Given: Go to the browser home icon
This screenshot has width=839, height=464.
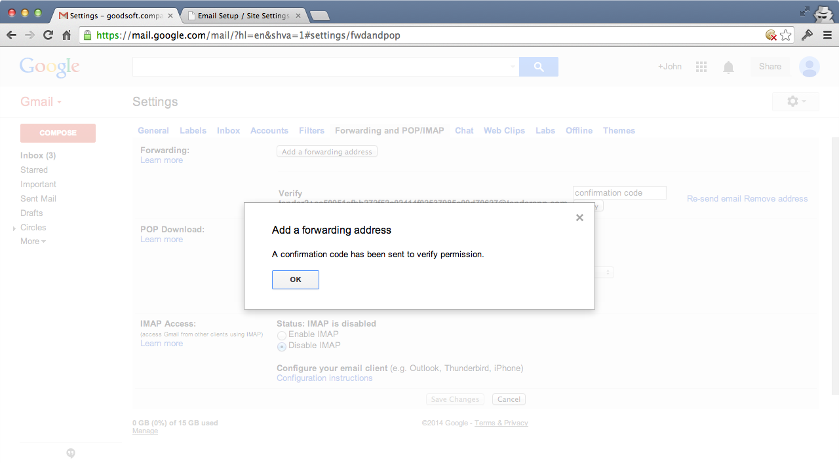Looking at the screenshot, I should pyautogui.click(x=66, y=35).
